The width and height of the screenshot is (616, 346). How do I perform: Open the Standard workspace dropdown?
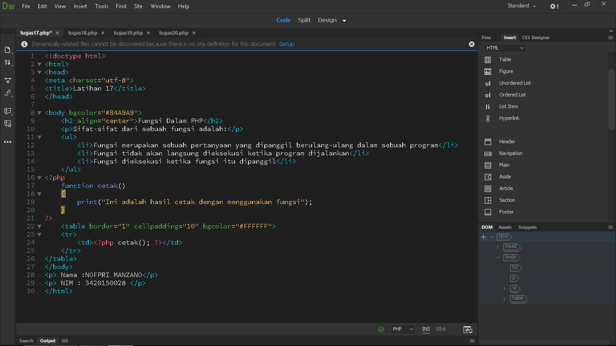coord(522,6)
